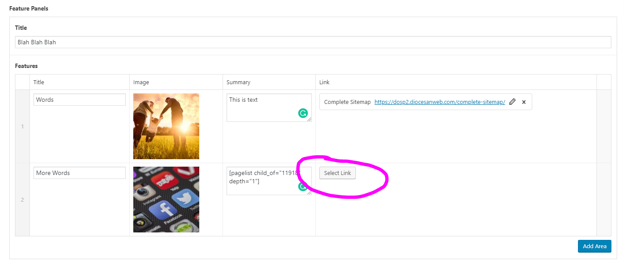Remove the Complete Sitemap link with X icon
This screenshot has width=629, height=264.
[x=523, y=102]
